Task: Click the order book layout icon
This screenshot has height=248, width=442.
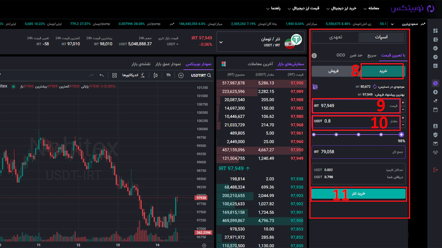Action: point(224,64)
